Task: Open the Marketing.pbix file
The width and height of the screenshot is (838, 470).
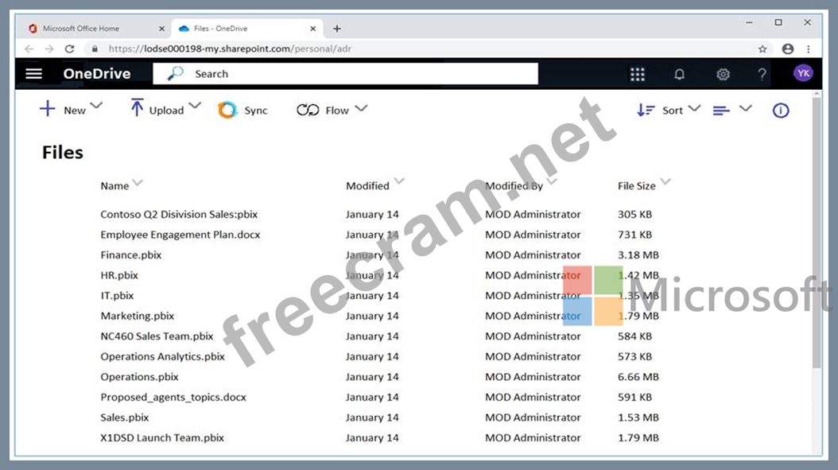Action: 138,316
